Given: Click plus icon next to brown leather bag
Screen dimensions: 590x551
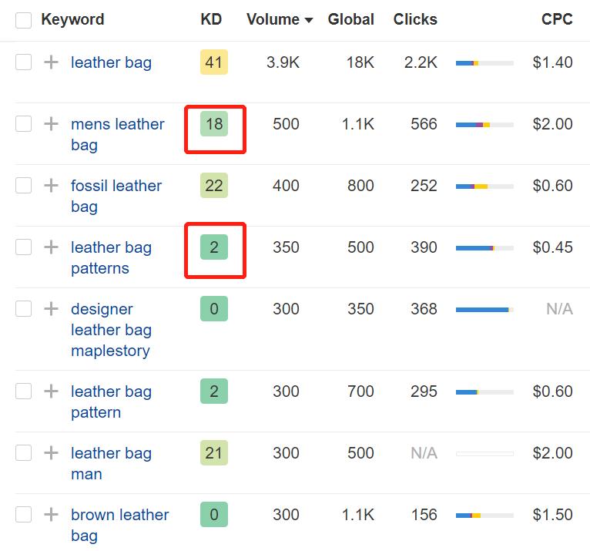Looking at the screenshot, I should (x=51, y=515).
